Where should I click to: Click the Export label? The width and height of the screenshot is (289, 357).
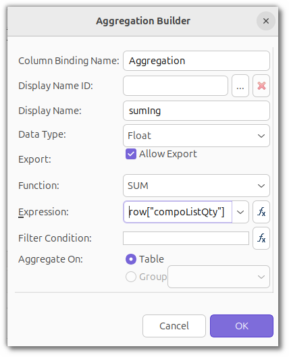[34, 159]
